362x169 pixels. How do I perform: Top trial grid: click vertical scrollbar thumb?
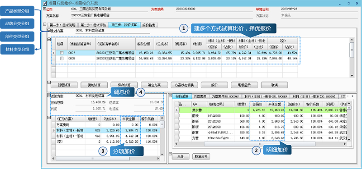point(352,50)
